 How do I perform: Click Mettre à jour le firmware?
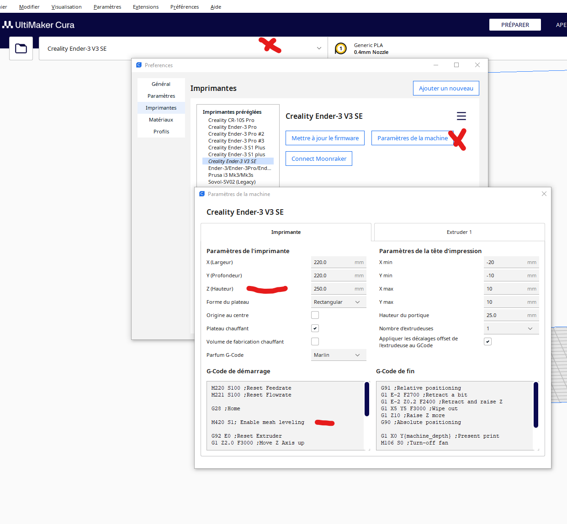click(x=325, y=138)
